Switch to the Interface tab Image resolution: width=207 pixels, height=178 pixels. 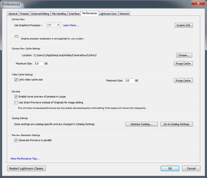(x=74, y=14)
